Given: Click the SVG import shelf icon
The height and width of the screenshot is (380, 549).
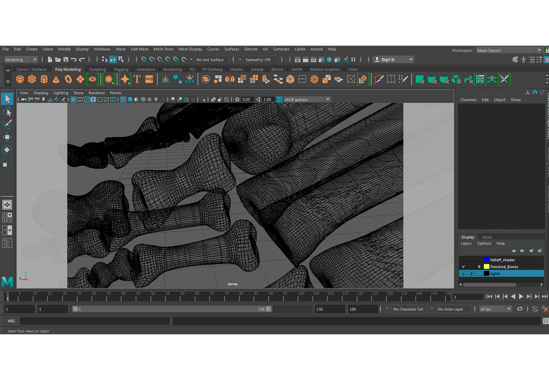Looking at the screenshot, I should point(149,79).
